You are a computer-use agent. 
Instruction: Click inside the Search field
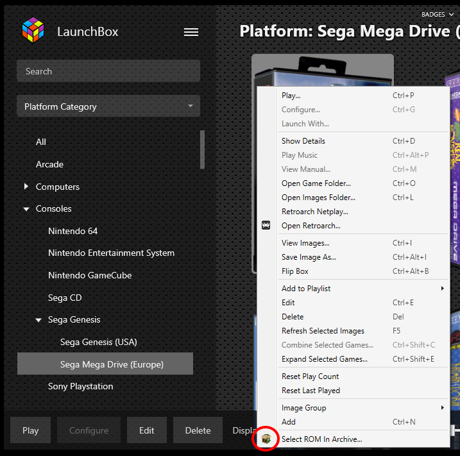click(x=108, y=71)
